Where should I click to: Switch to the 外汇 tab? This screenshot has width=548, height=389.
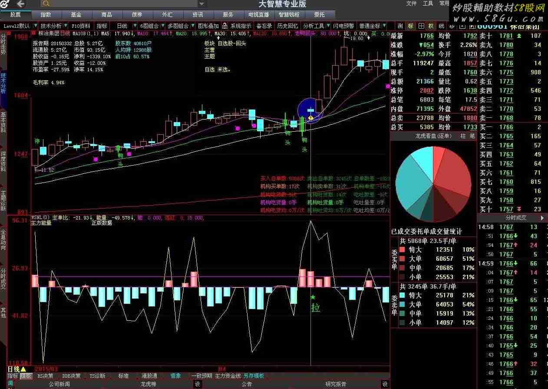click(x=167, y=15)
